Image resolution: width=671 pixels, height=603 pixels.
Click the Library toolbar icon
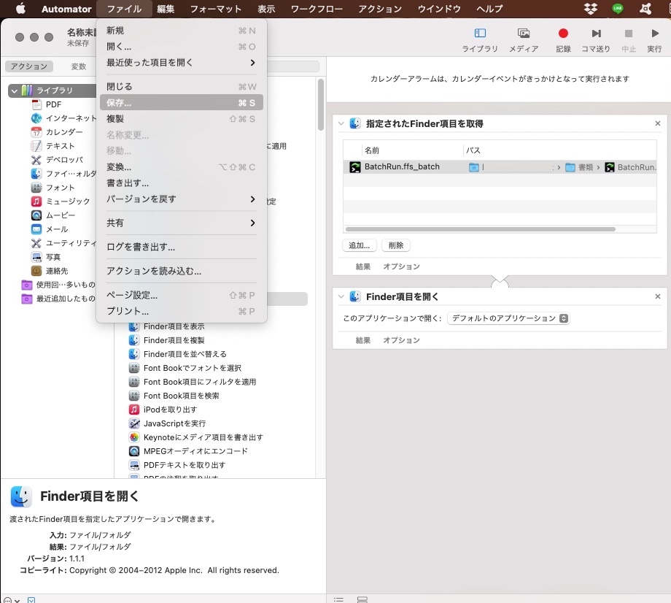(480, 33)
